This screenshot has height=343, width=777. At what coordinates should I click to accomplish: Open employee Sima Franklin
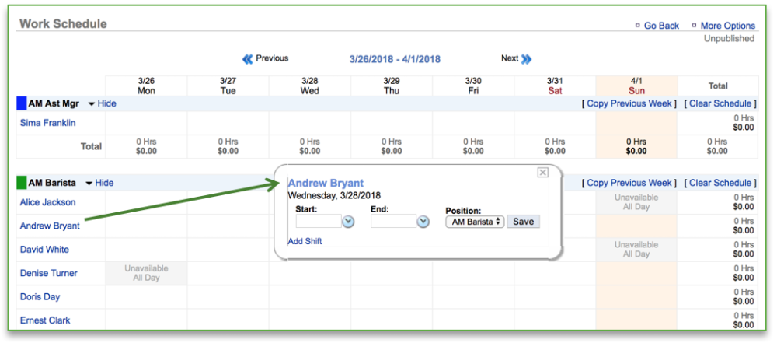coord(47,123)
